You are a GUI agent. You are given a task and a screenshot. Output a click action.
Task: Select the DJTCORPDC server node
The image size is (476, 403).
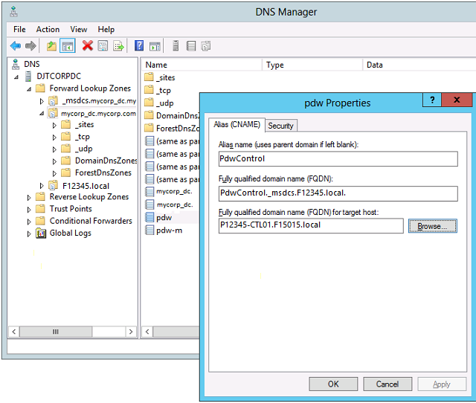coord(59,76)
